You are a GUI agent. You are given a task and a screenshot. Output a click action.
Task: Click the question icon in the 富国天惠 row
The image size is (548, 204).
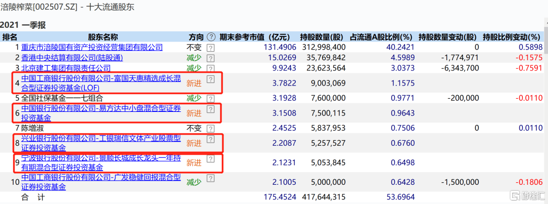point(211,79)
